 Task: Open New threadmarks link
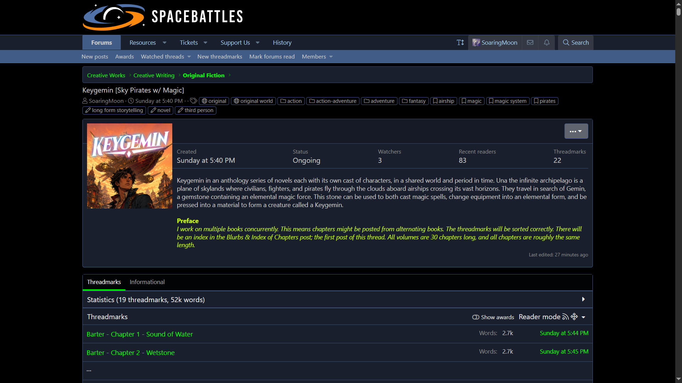(220, 57)
